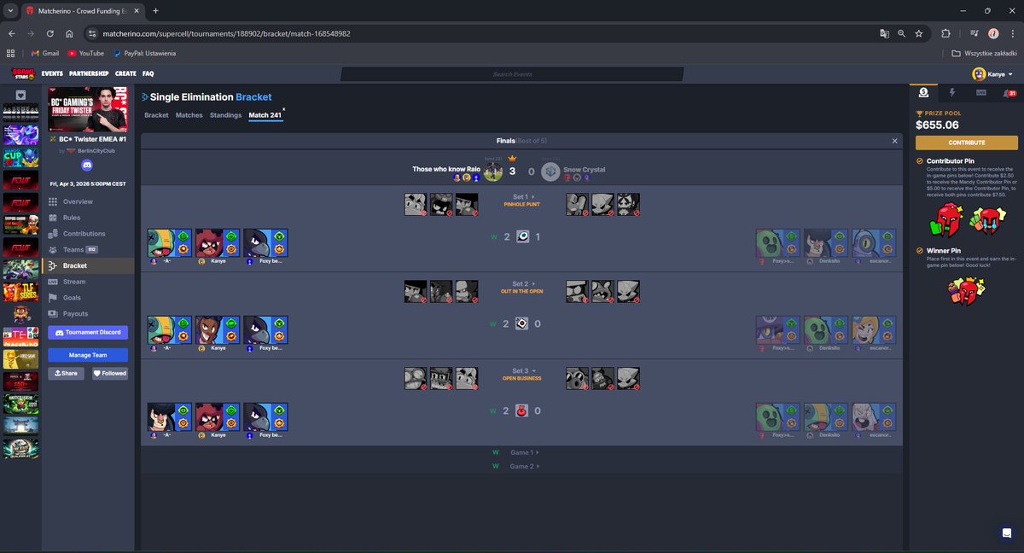Screen dimensions: 1024x553
Task: Open the Gmail bookmark
Action: tap(45, 53)
